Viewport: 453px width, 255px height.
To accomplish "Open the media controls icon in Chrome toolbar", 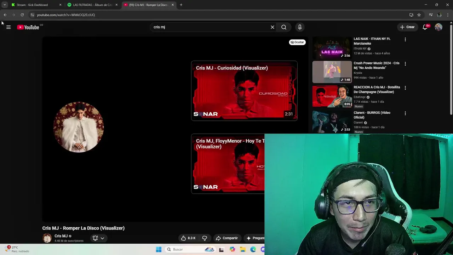I will 431,15.
